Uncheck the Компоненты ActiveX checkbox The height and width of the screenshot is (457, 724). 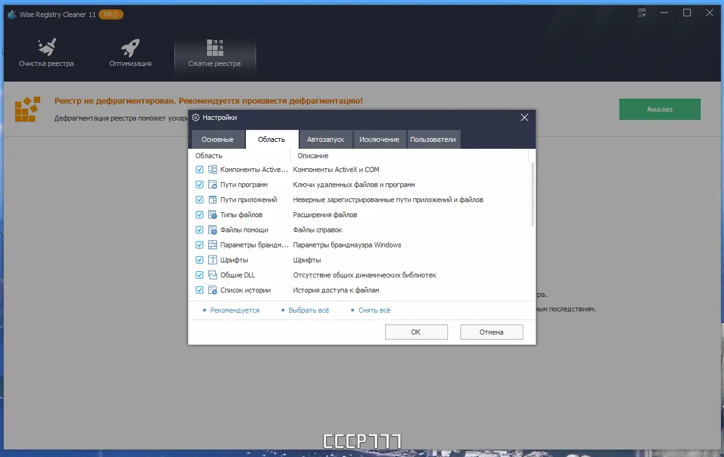pos(200,169)
